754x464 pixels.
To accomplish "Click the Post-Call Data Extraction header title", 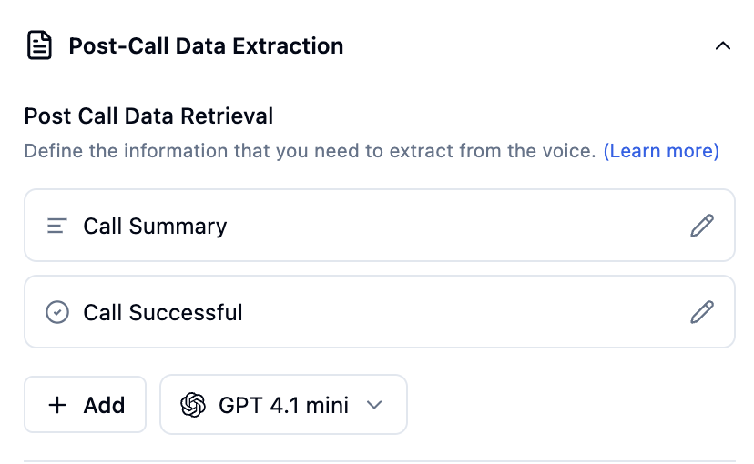I will [206, 45].
